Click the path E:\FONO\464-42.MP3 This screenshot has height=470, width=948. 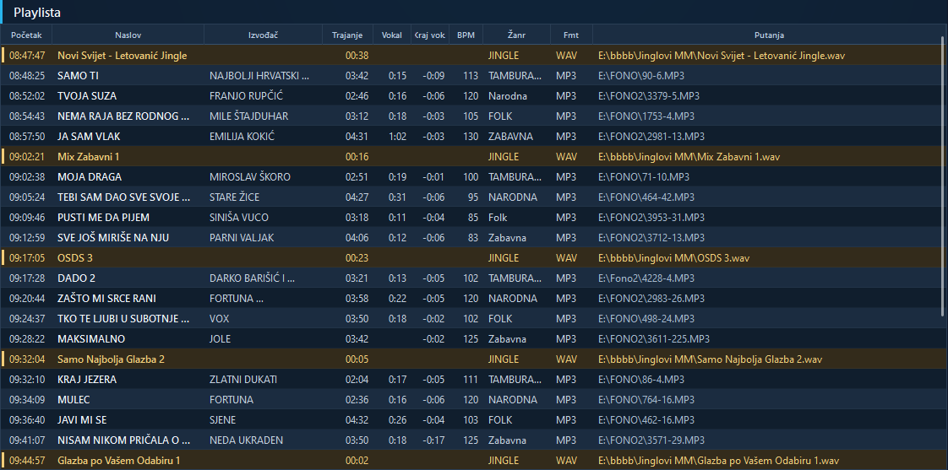[x=646, y=197]
